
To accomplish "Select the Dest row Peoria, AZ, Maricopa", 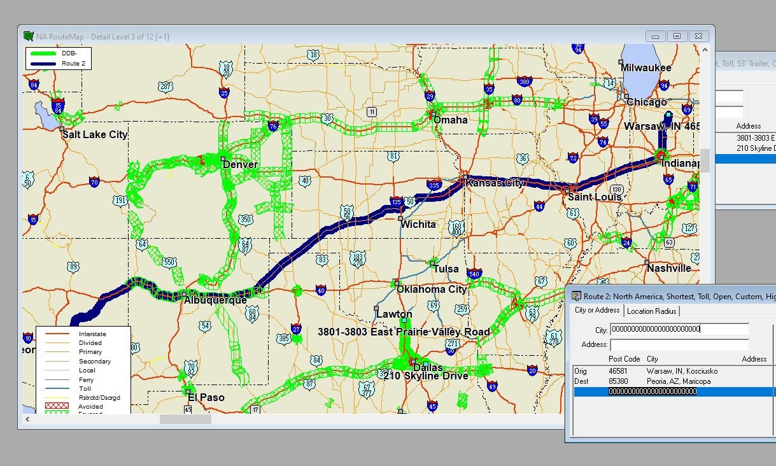I will [674, 381].
